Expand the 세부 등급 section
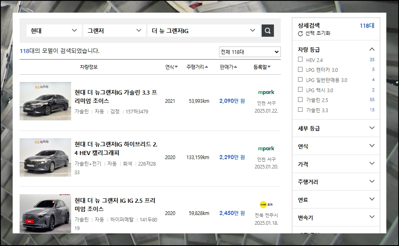399x246 pixels. tap(336, 128)
